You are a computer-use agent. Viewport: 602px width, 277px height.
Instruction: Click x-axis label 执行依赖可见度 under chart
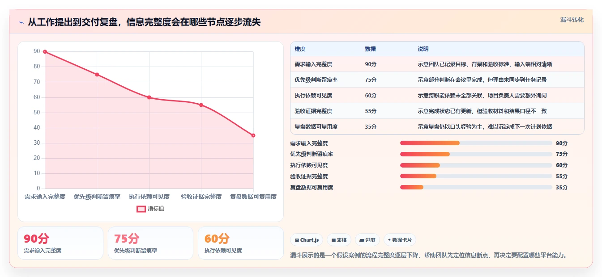tap(149, 197)
